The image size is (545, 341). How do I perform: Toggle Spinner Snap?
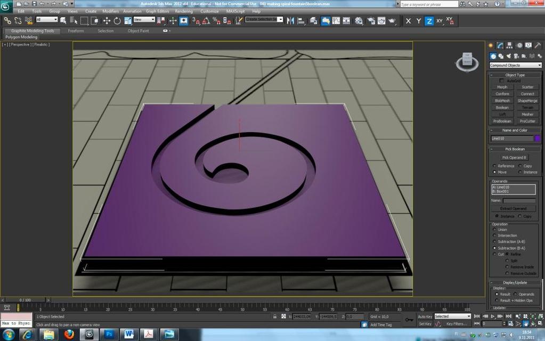point(227,21)
